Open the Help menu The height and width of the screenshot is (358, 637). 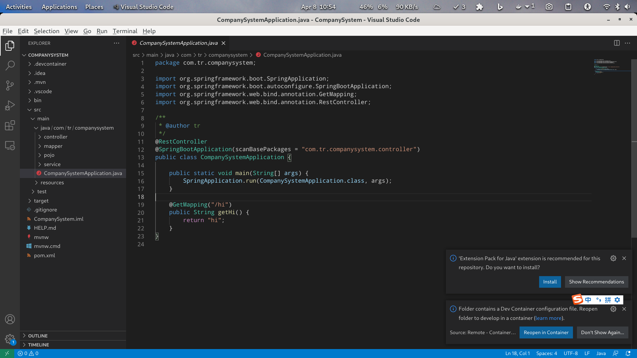pyautogui.click(x=149, y=31)
